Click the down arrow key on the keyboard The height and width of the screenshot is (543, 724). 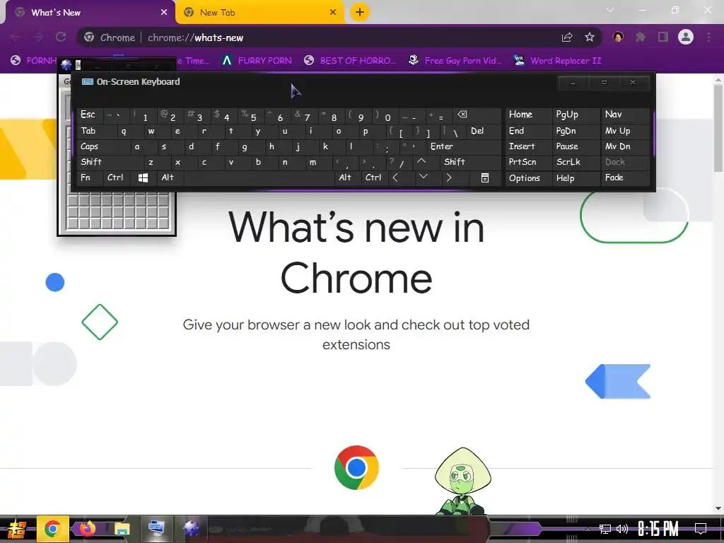(428, 177)
